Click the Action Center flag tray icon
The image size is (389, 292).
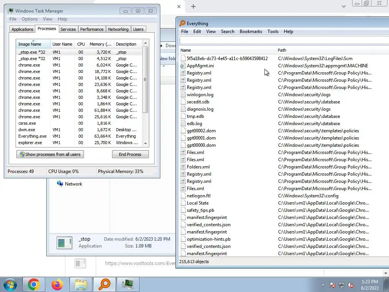pyautogui.click(x=332, y=285)
